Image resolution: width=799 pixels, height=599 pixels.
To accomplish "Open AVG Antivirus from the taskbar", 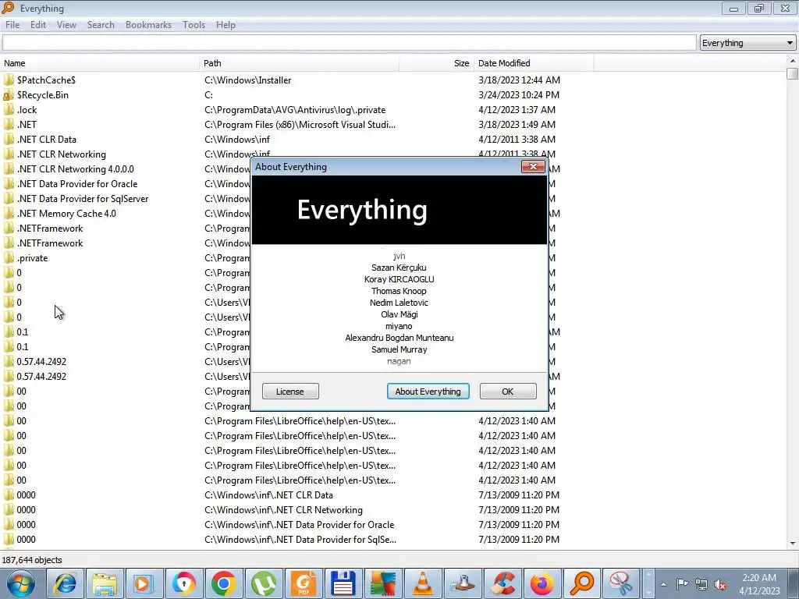I will tap(382, 583).
